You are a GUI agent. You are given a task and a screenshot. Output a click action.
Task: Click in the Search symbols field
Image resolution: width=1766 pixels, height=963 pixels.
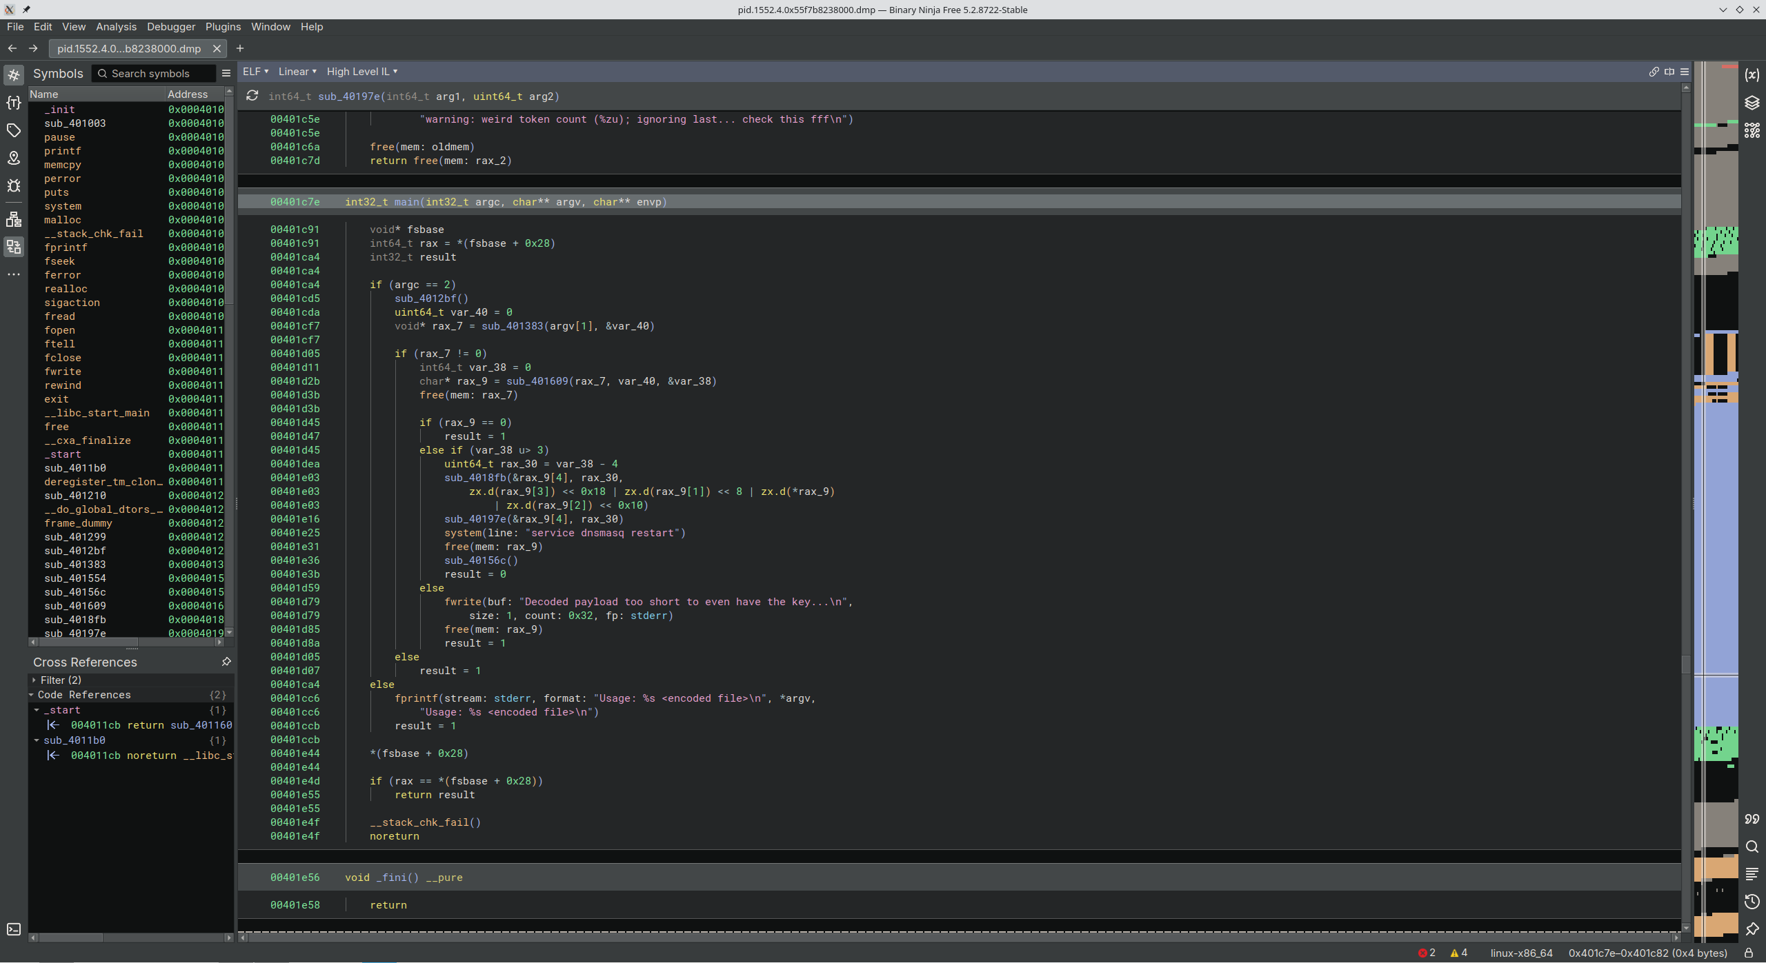[155, 73]
